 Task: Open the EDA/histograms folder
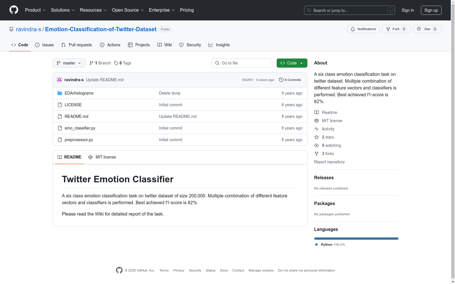tap(79, 93)
